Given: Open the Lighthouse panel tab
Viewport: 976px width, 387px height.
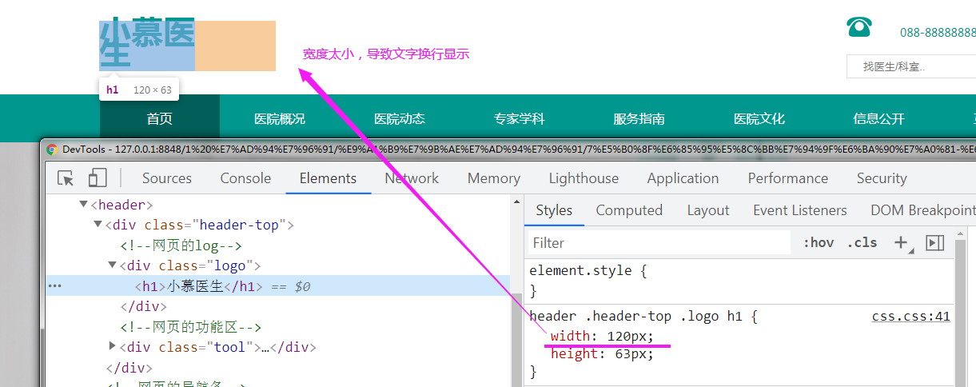Looking at the screenshot, I should pos(584,178).
